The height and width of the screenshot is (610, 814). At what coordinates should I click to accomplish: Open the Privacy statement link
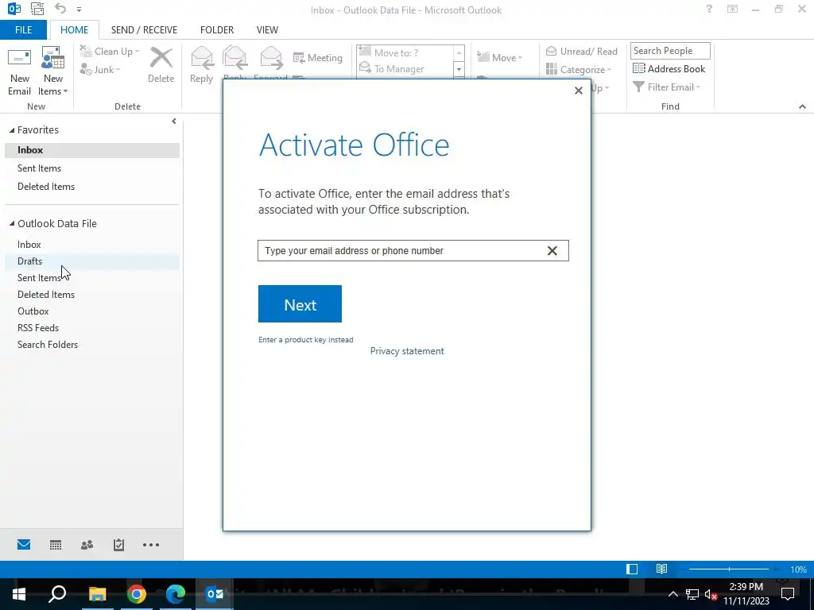[x=407, y=351]
